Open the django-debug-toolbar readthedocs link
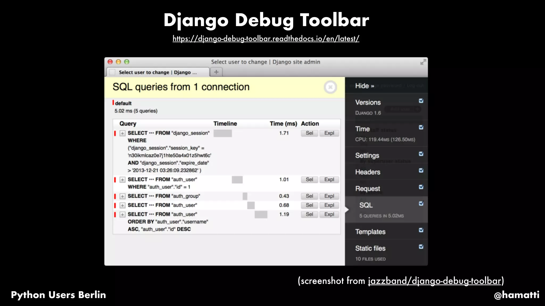The width and height of the screenshot is (545, 306). point(266,39)
